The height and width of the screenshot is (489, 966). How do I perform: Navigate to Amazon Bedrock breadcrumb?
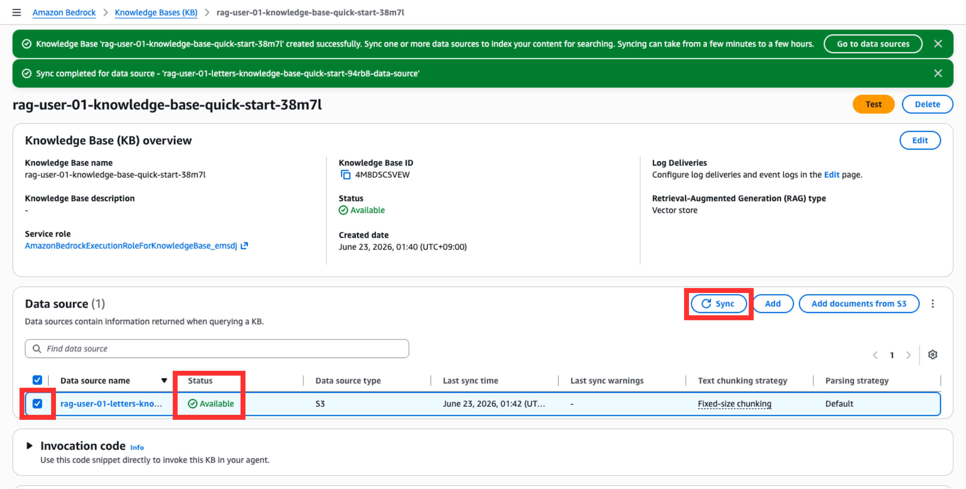tap(64, 12)
